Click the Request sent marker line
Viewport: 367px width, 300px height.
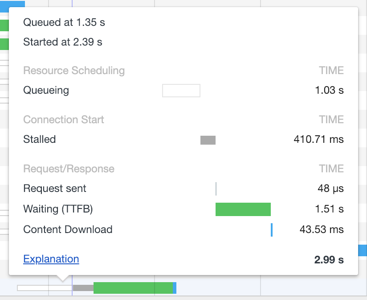216,188
